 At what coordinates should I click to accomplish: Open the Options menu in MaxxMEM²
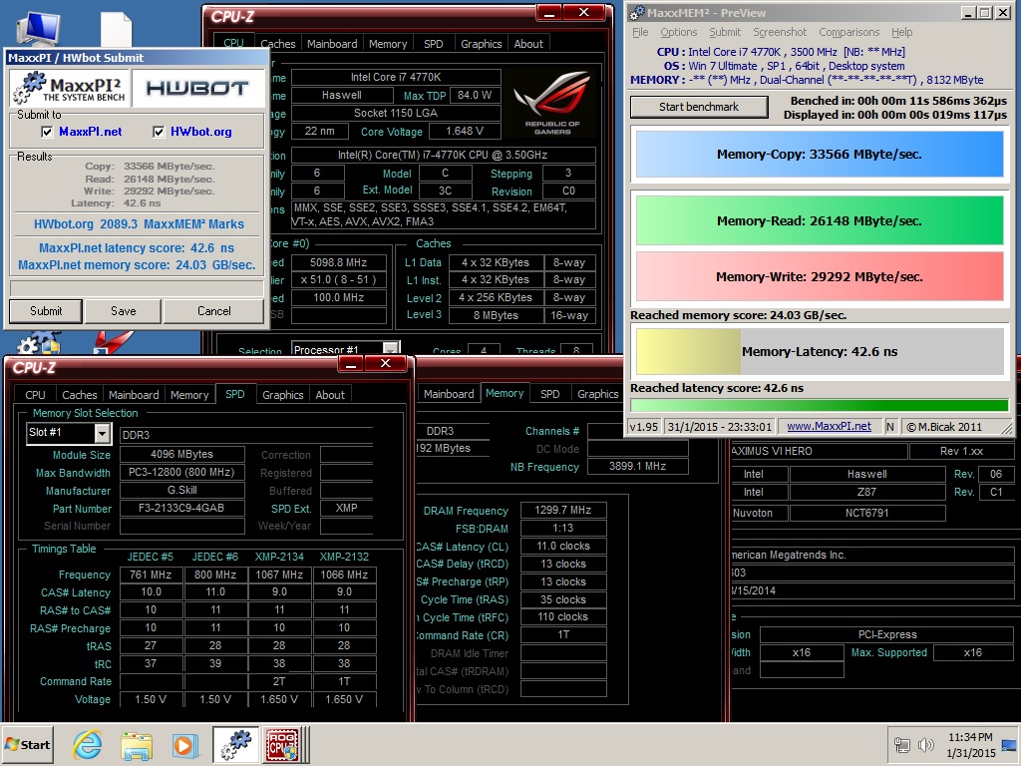[678, 32]
